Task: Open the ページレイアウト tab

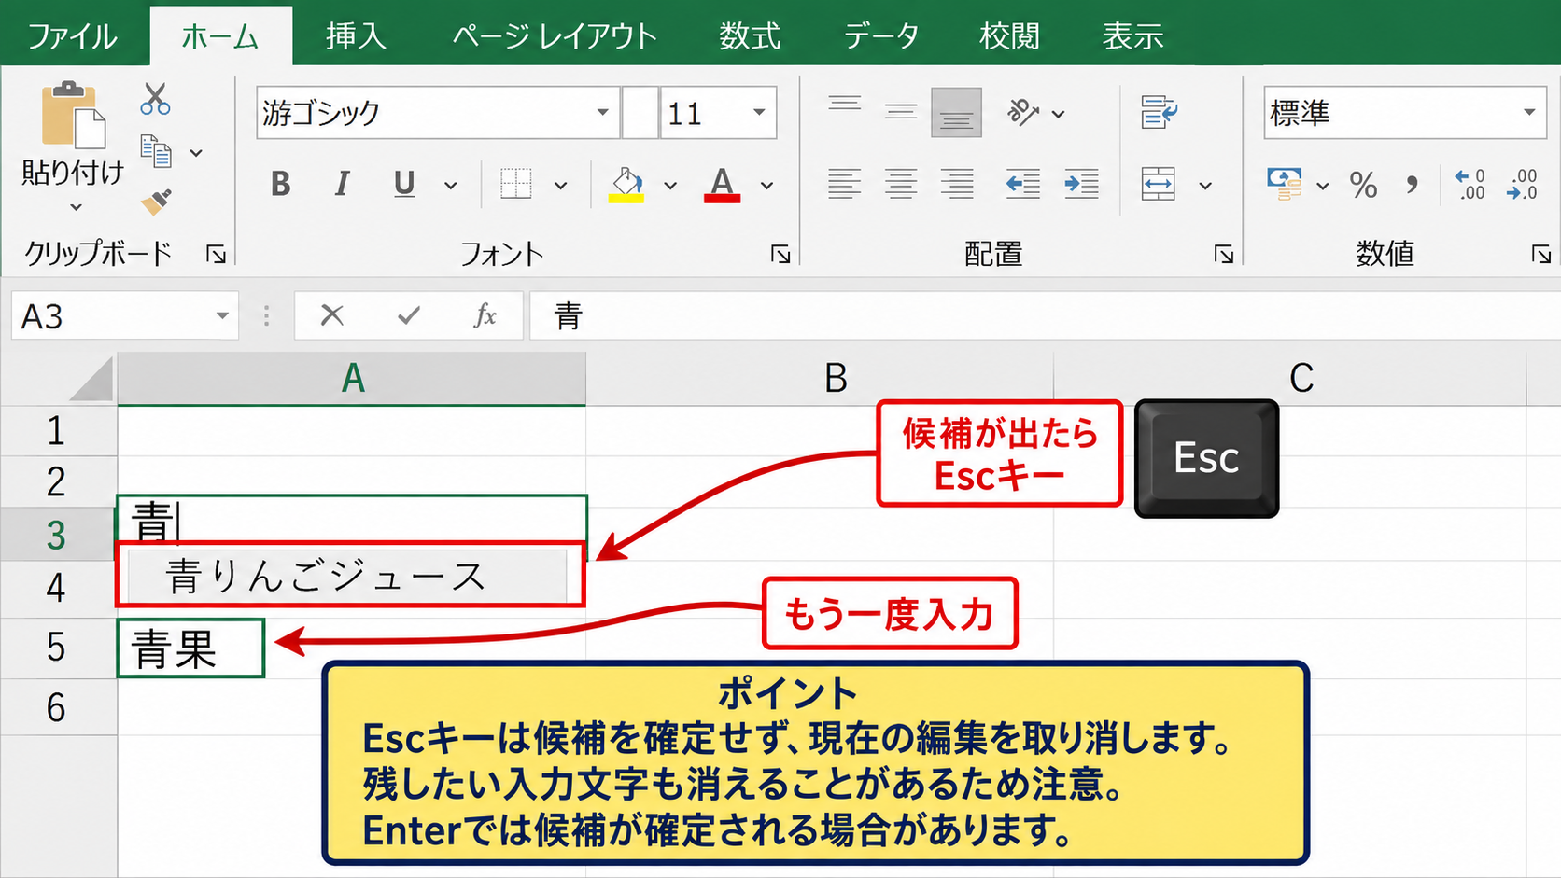Action: point(555,35)
